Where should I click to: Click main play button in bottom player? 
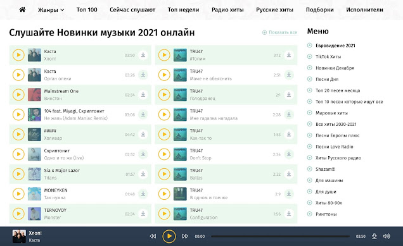(x=169, y=236)
